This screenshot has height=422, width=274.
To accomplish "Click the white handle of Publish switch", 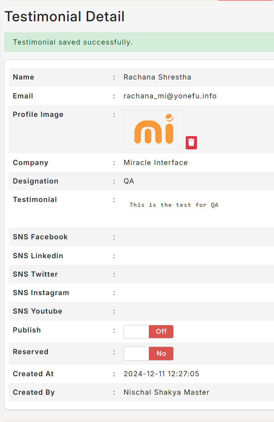I will tap(136, 332).
